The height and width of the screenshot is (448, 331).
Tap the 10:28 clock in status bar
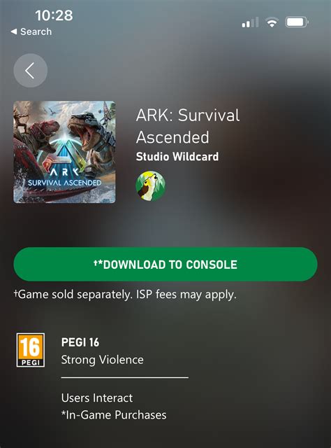pyautogui.click(x=54, y=15)
